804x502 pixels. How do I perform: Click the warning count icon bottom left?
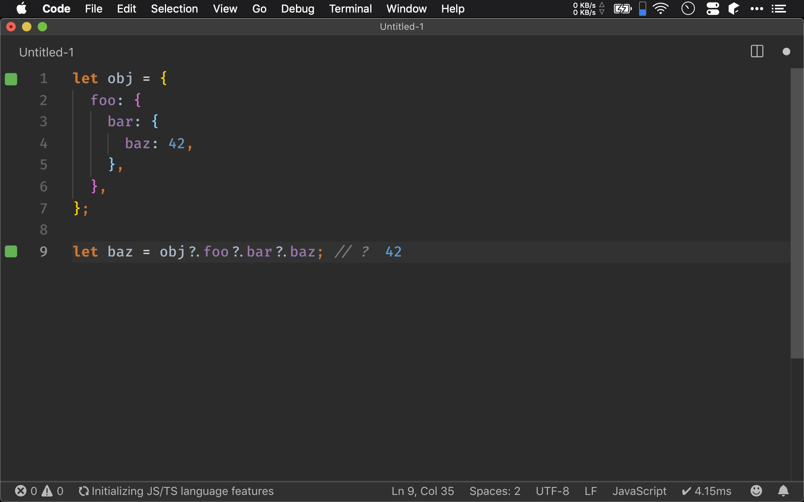(49, 491)
